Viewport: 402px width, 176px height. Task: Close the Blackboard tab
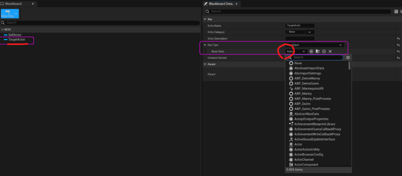click(33, 4)
